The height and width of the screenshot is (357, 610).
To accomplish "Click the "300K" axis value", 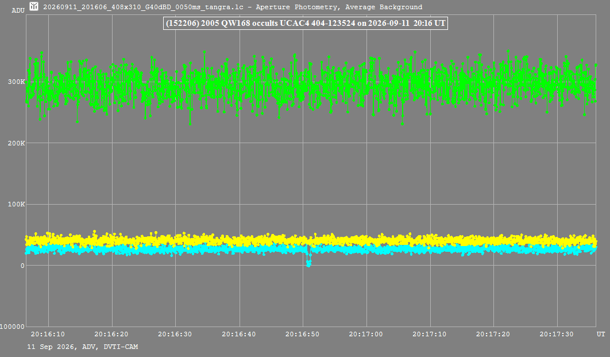I will pyautogui.click(x=16, y=82).
